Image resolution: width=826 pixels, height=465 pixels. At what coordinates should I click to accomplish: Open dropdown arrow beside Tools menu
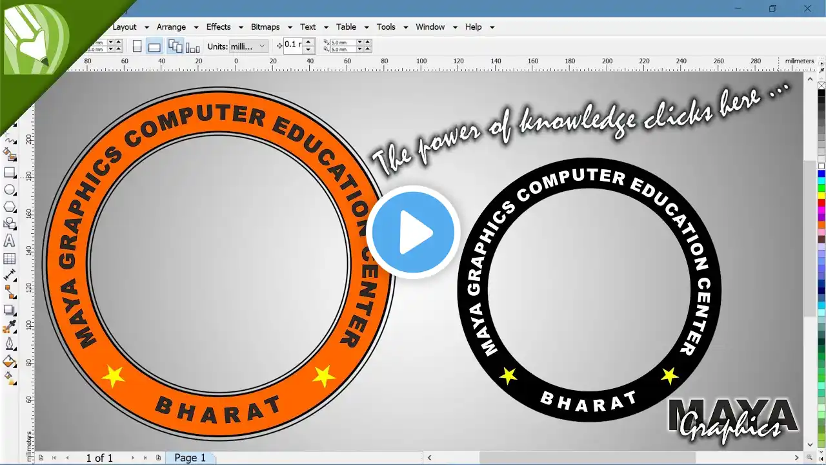405,27
